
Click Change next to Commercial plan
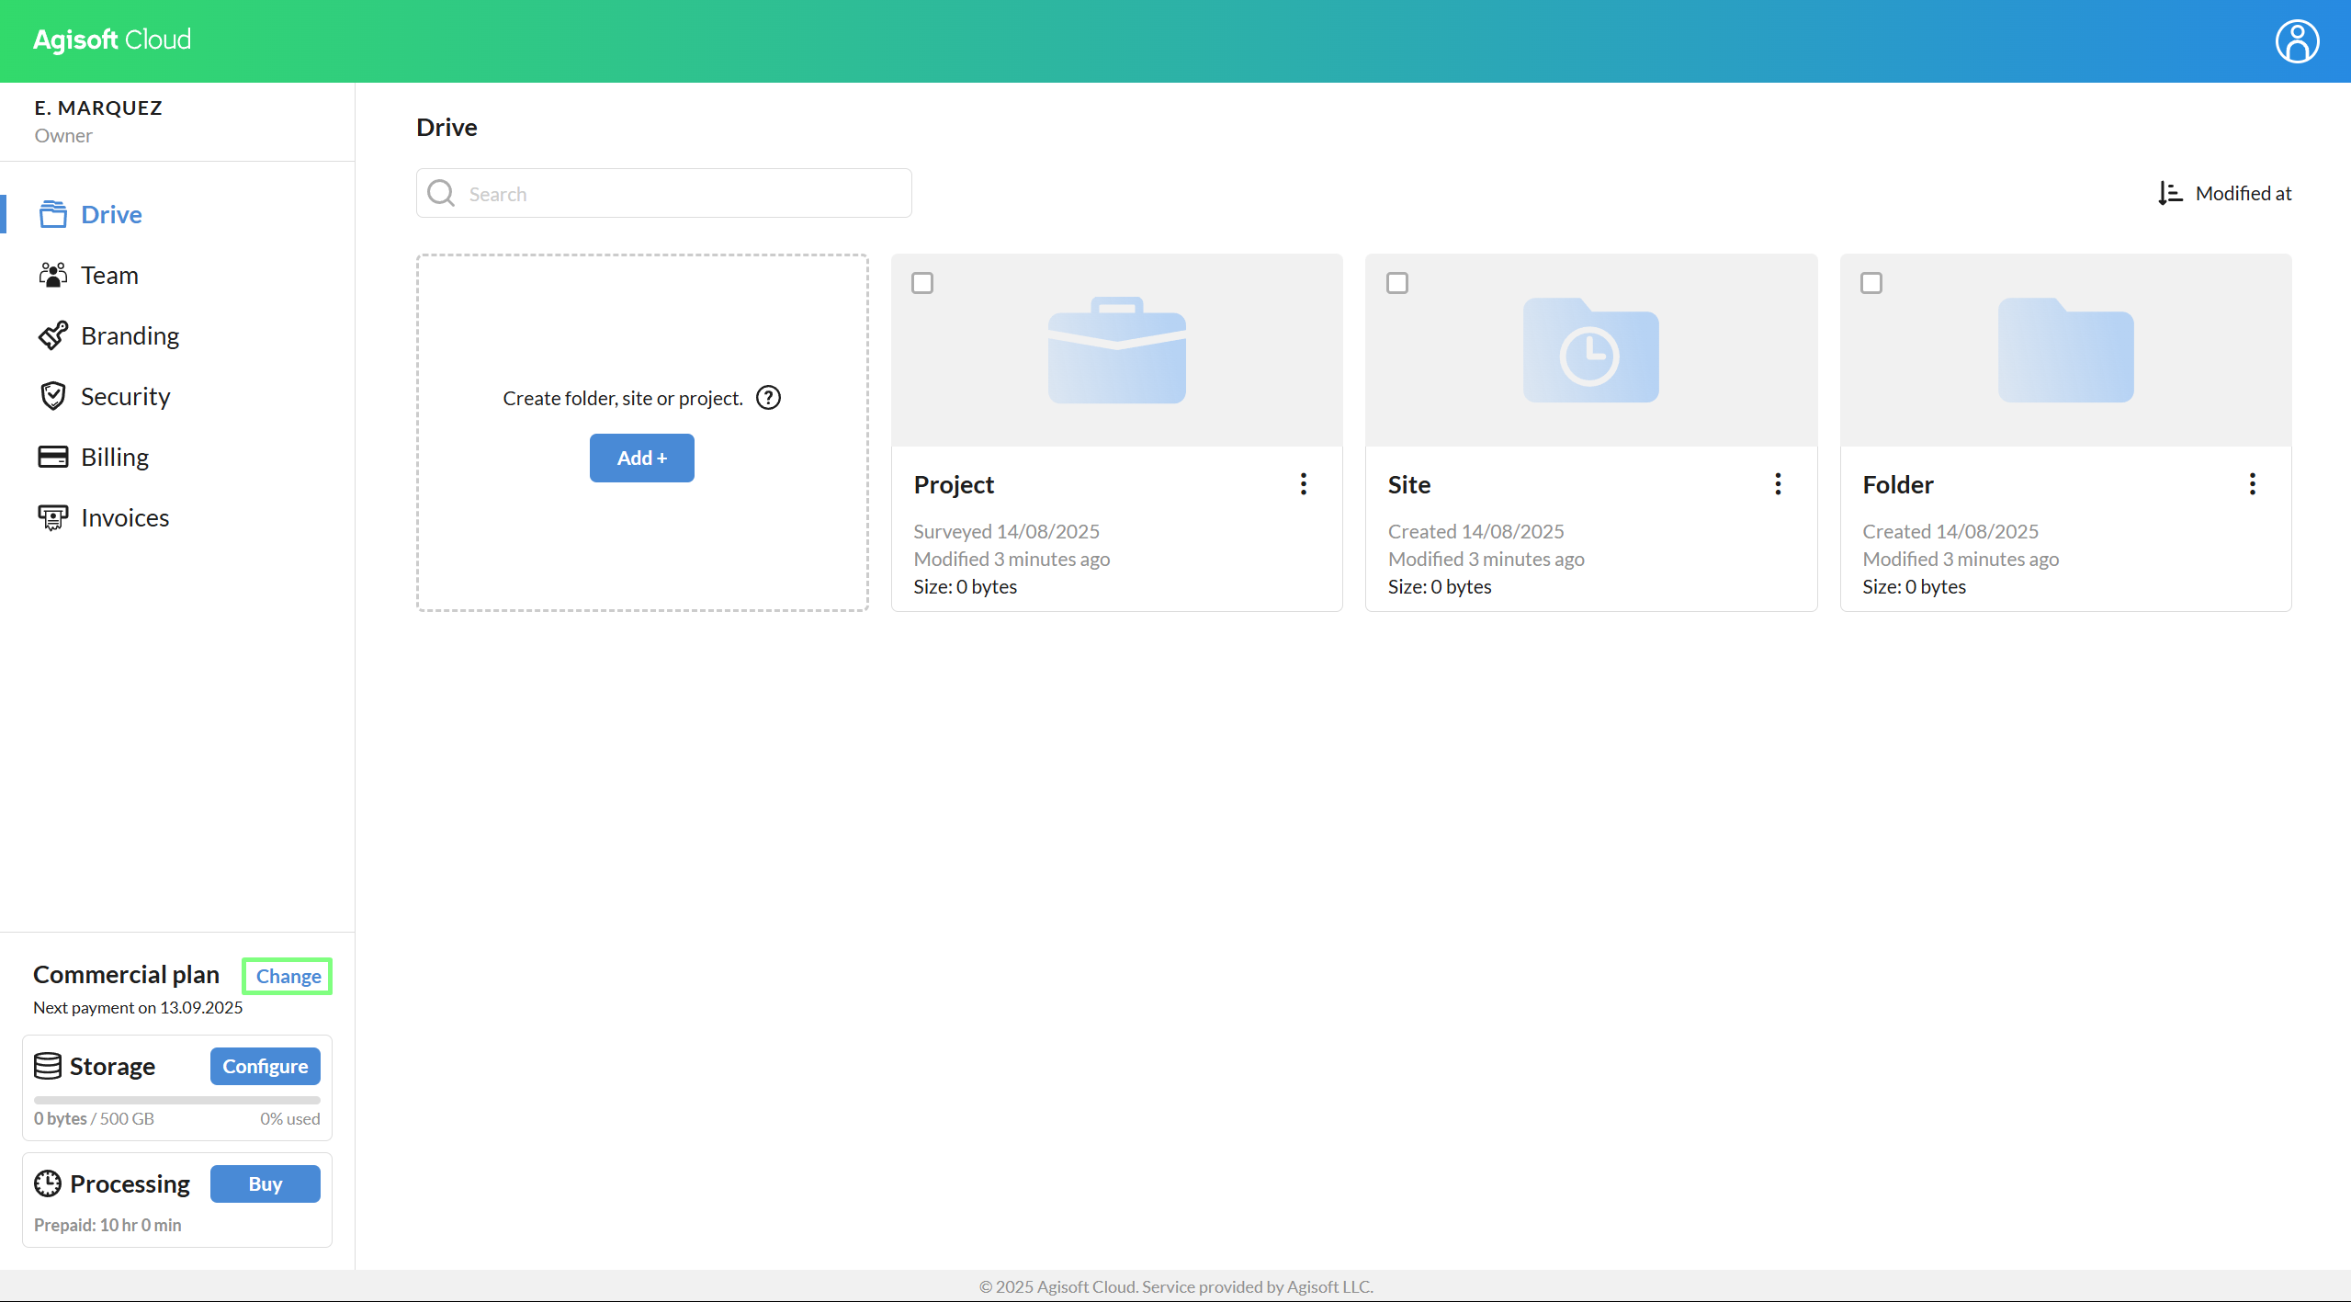(x=288, y=976)
